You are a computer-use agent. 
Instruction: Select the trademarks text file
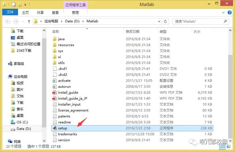click(132, 134)
